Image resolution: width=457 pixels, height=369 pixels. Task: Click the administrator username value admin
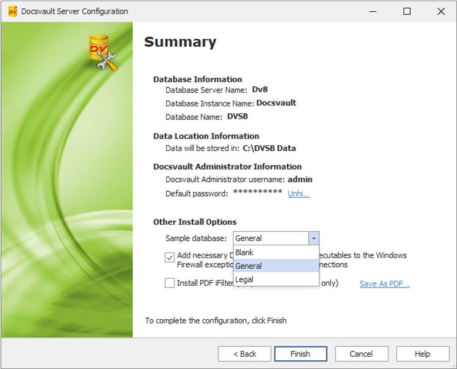coord(300,180)
